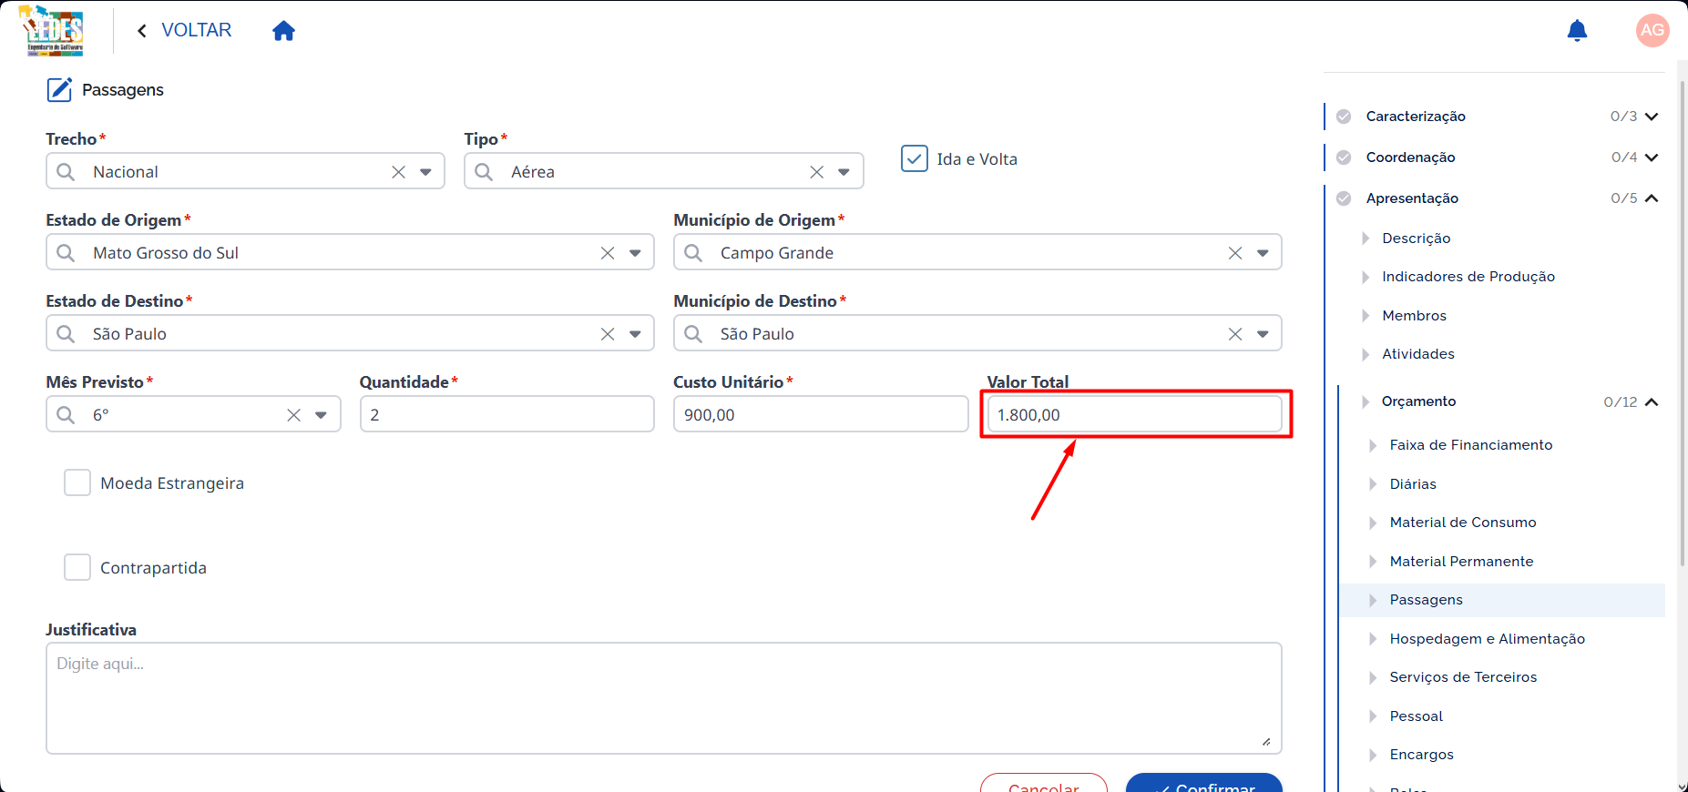The image size is (1688, 792).
Task: Click the Caracterização status check icon
Action: pyautogui.click(x=1344, y=117)
